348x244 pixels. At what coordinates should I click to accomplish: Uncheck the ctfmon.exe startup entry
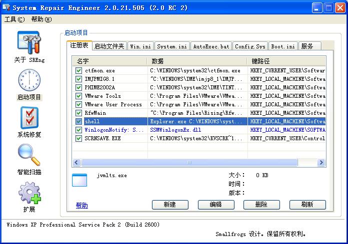[78, 71]
